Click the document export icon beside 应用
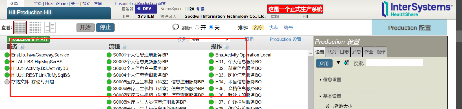The width and height of the screenshot is (462, 109). click(x=347, y=63)
